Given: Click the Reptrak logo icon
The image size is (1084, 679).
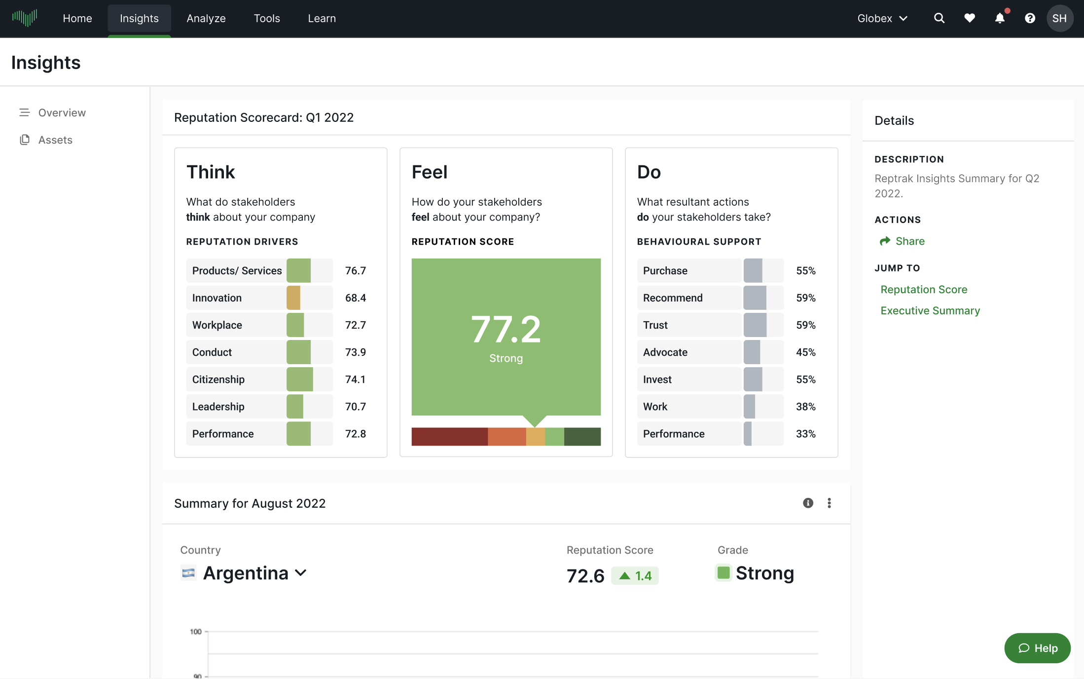Looking at the screenshot, I should coord(25,18).
